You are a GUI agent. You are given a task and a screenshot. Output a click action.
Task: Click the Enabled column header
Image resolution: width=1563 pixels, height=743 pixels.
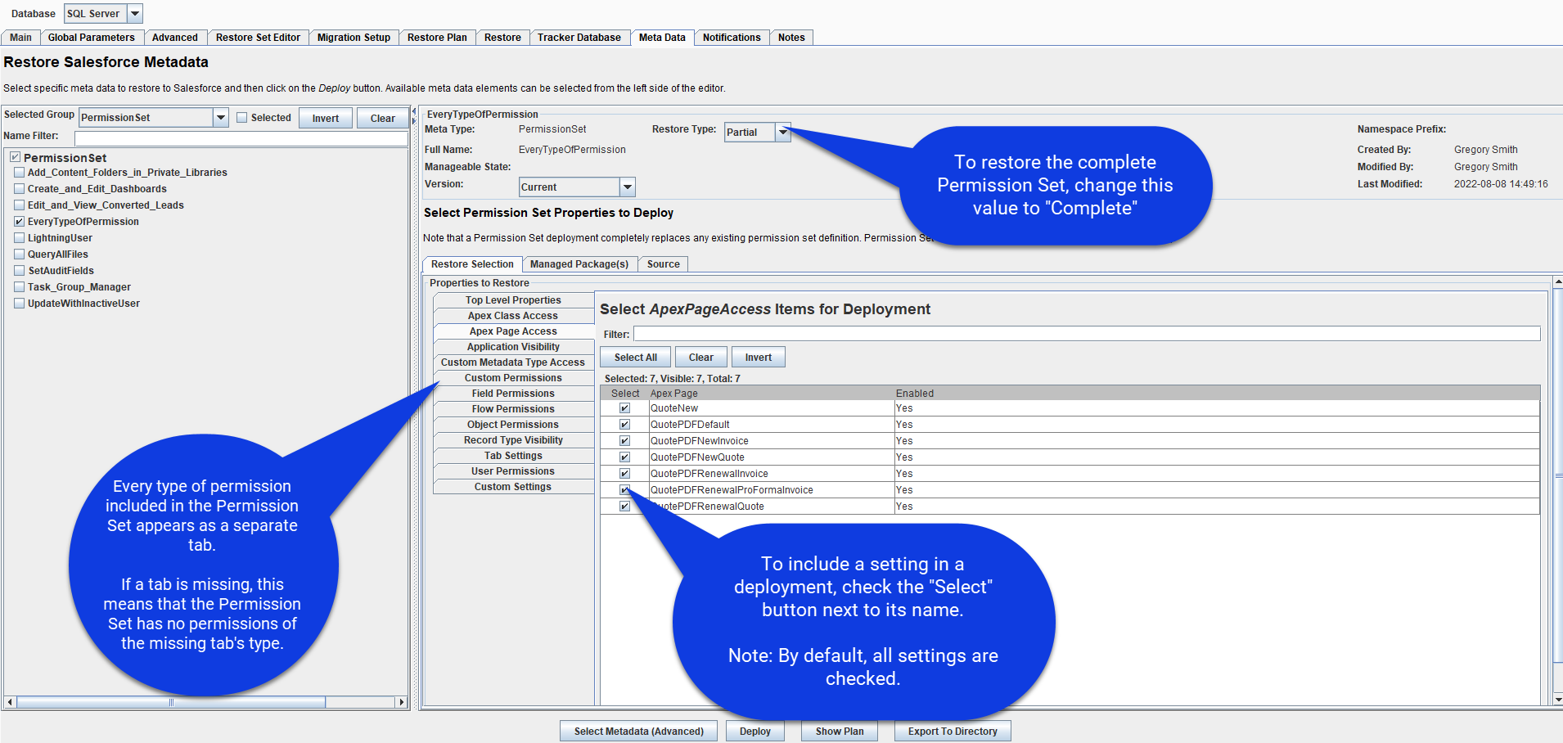click(x=1217, y=394)
